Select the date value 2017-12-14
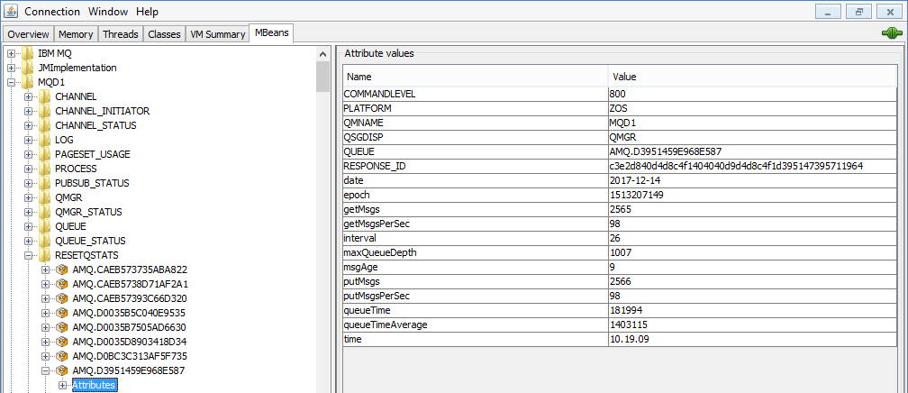Screen dimensions: 908x393 751,180
